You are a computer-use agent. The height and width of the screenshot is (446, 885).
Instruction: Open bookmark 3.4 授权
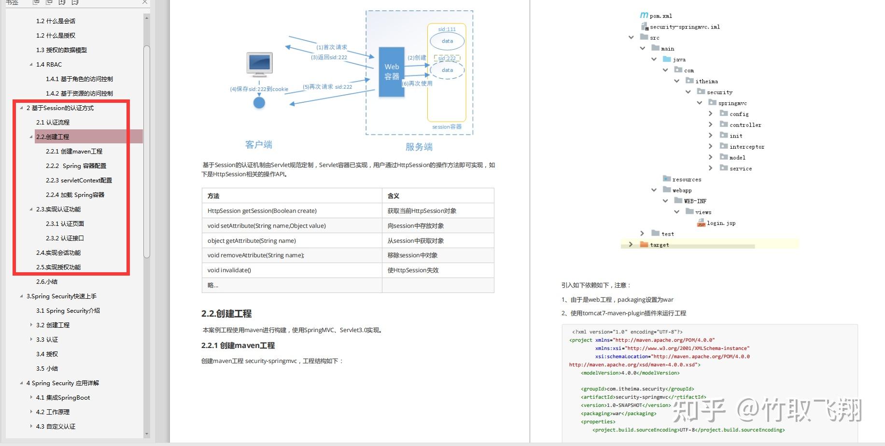click(x=47, y=354)
